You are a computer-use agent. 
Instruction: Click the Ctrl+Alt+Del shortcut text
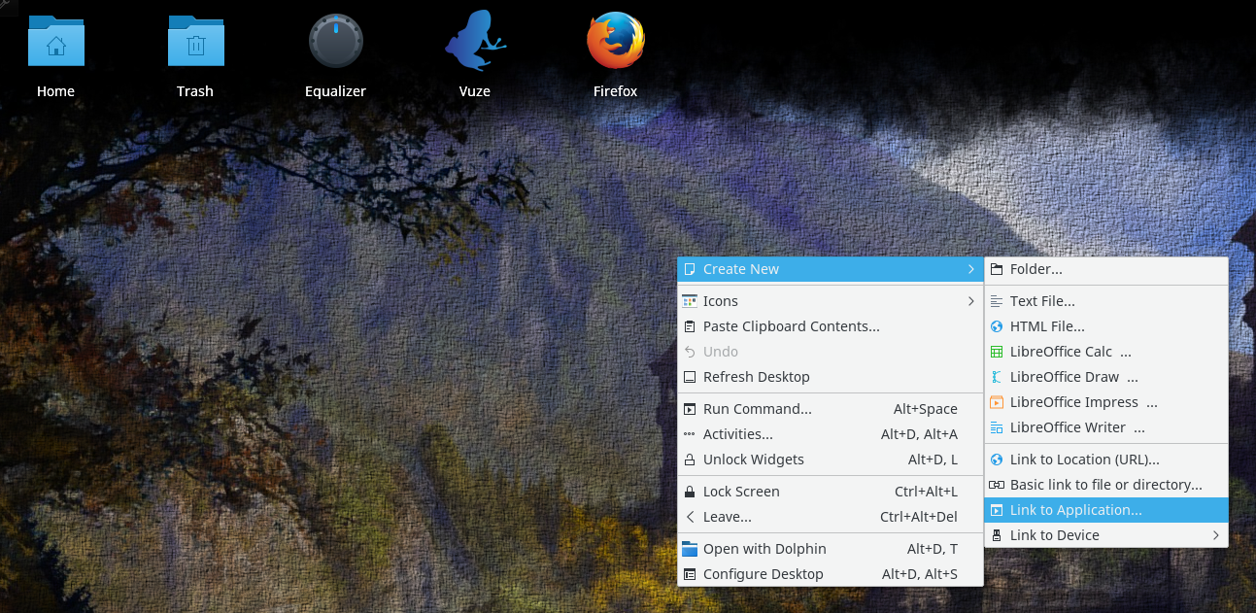919,517
